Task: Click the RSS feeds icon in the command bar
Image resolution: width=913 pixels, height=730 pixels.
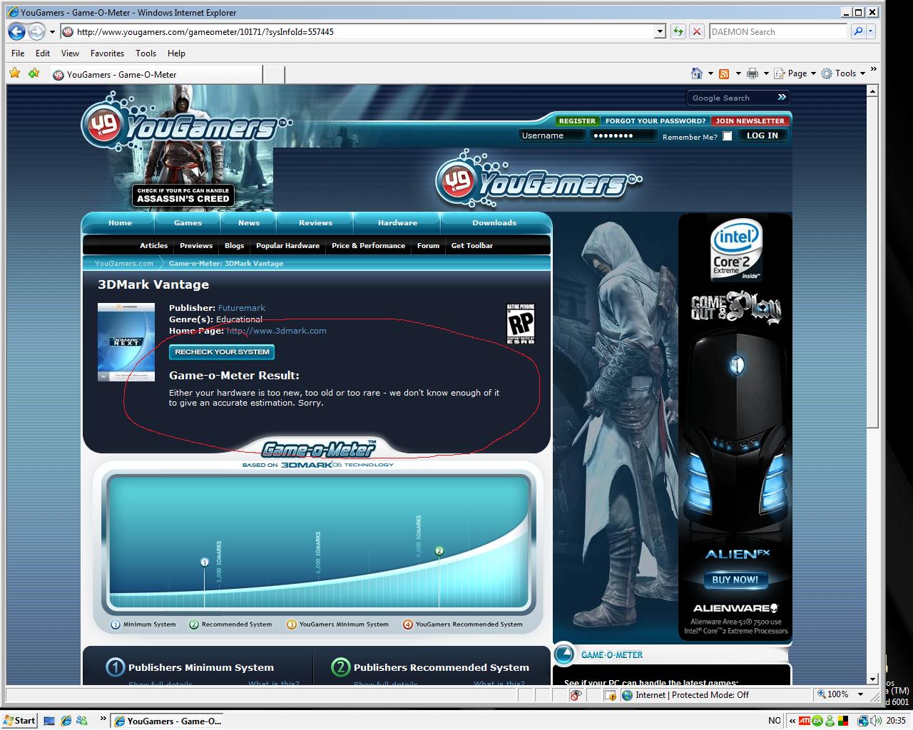Action: (x=724, y=73)
